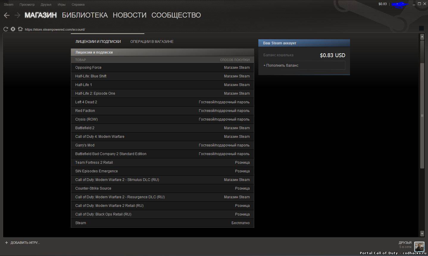Click the Steam license row
This screenshot has width=428, height=256.
(x=163, y=223)
